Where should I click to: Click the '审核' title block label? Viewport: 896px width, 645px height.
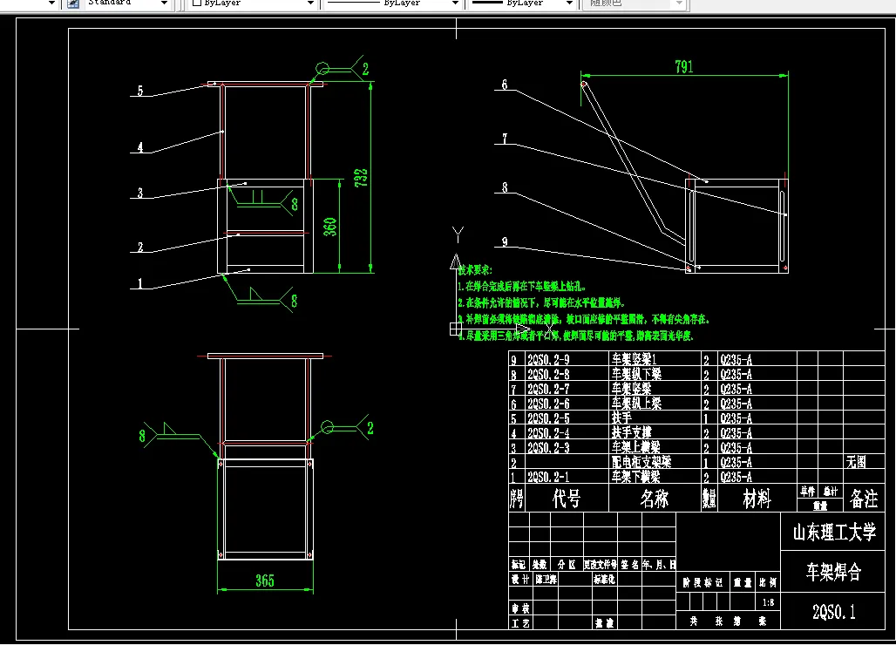[520, 608]
